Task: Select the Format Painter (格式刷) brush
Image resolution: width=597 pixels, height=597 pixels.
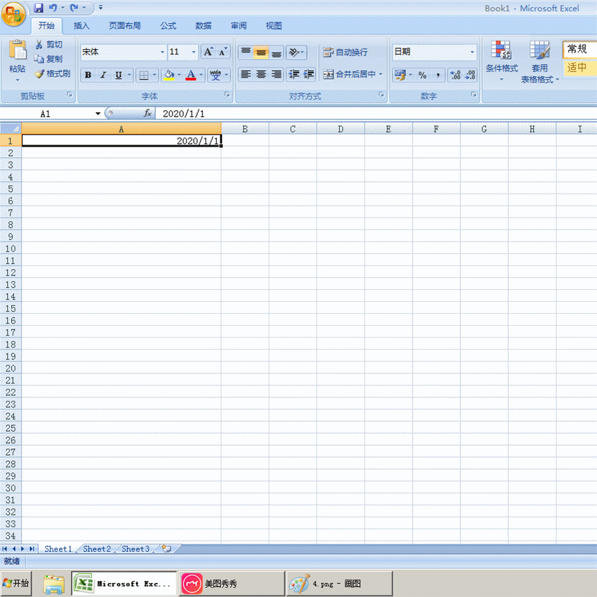Action: 39,74
